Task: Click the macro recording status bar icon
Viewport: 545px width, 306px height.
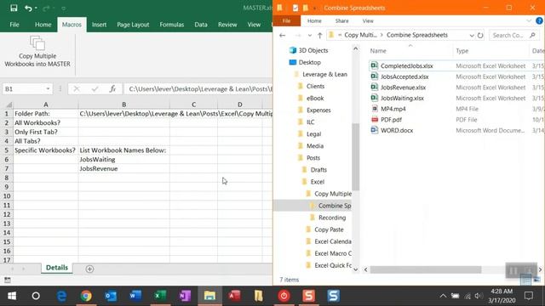Action: [x=8, y=280]
